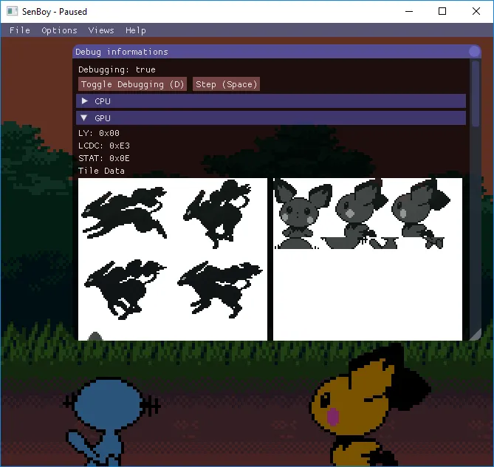Screen dimensions: 494x467
Task: Close the SenBoy window
Action: click(x=476, y=11)
